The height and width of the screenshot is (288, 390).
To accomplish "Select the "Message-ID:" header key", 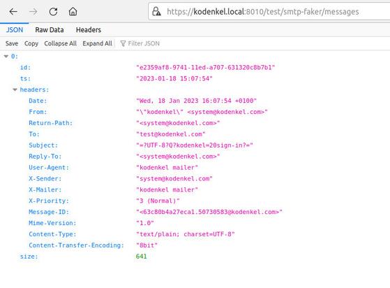I will tap(49, 212).
